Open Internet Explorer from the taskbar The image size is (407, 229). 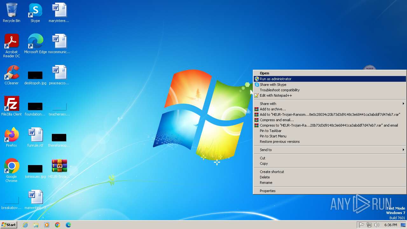click(x=25, y=225)
